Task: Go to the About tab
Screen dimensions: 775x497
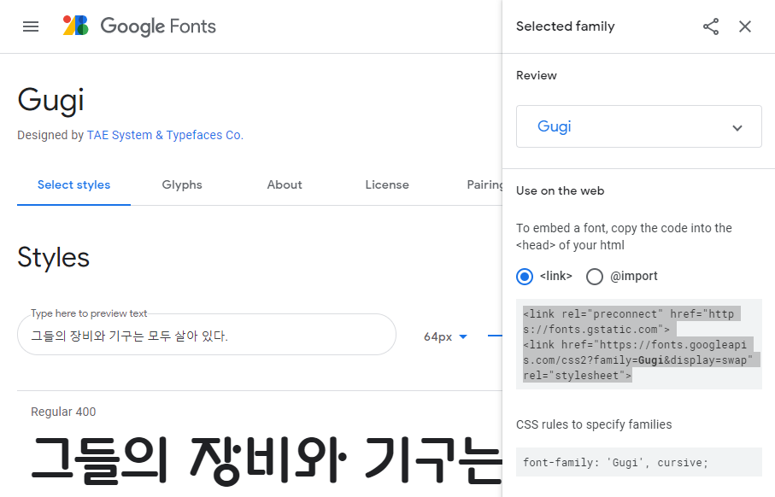Action: click(285, 184)
